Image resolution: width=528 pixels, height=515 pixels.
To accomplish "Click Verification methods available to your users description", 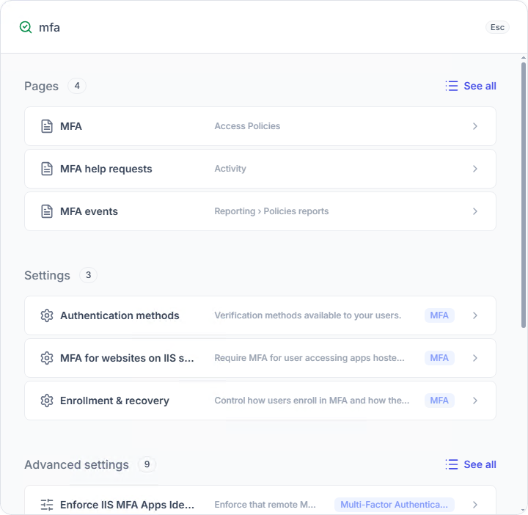I will [308, 315].
